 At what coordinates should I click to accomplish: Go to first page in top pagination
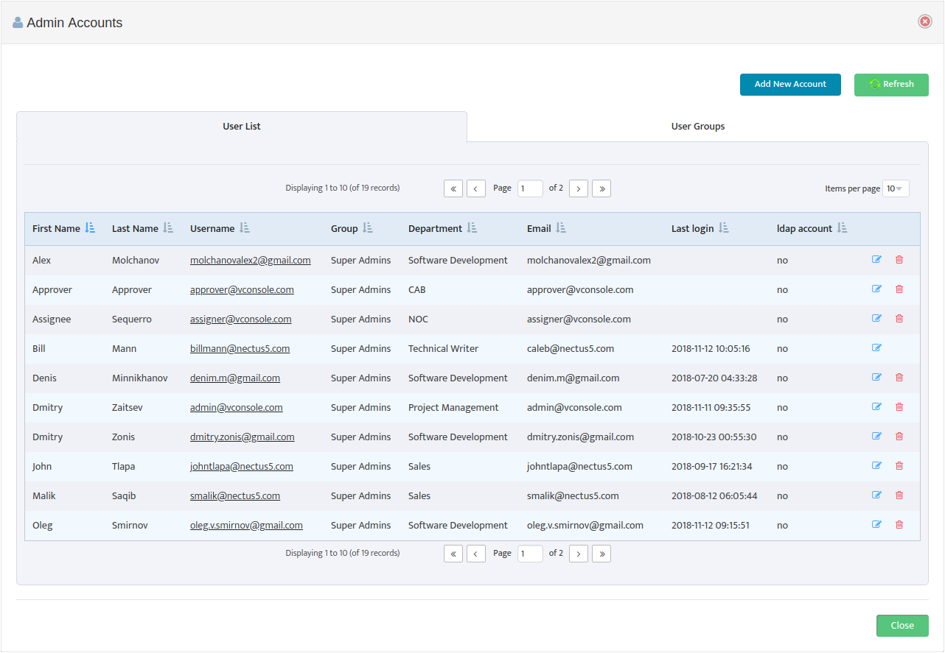pos(453,188)
